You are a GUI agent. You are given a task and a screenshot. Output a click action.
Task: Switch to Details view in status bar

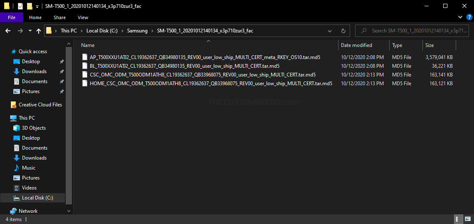coord(458,219)
